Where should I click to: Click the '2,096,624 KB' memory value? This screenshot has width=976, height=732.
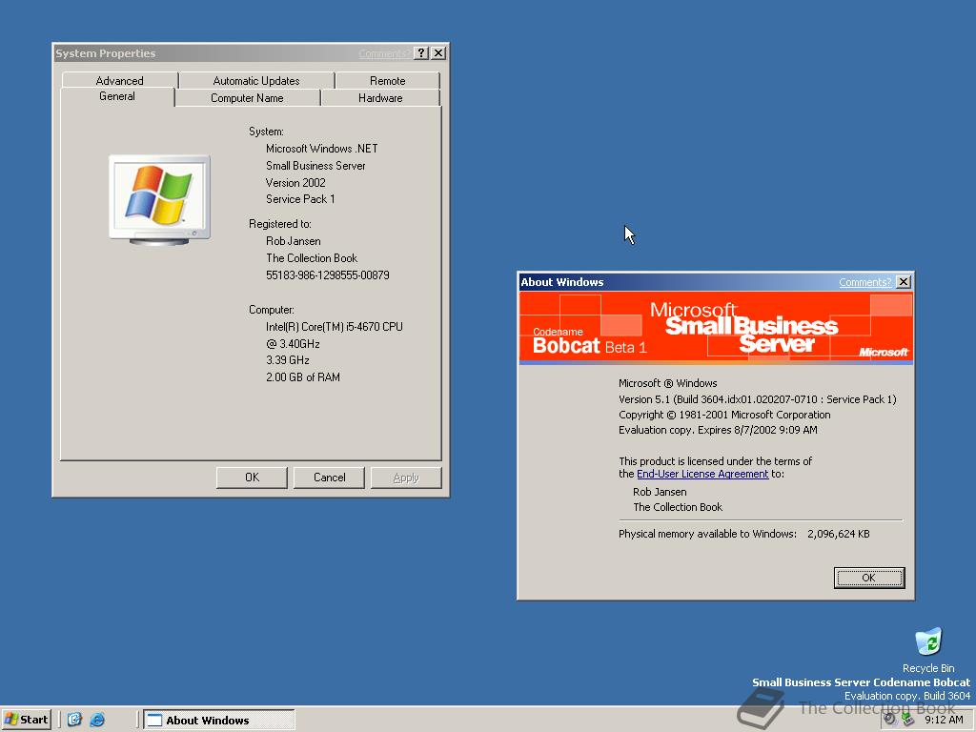839,534
